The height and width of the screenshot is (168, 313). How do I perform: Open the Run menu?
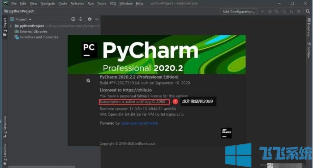[90, 4]
